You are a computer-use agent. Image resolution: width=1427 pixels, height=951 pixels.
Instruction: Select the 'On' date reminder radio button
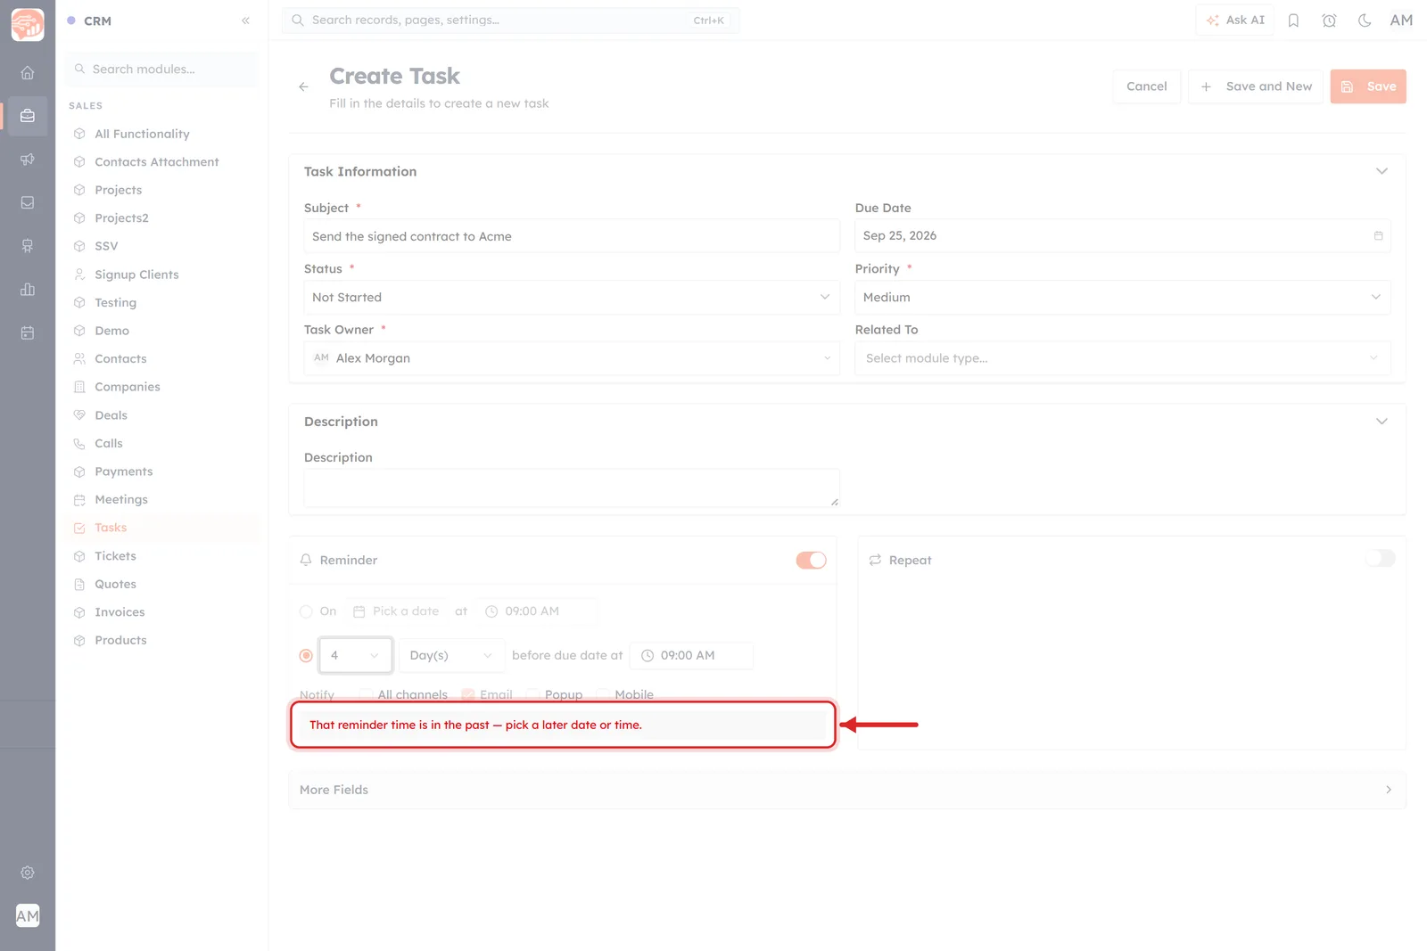point(306,611)
